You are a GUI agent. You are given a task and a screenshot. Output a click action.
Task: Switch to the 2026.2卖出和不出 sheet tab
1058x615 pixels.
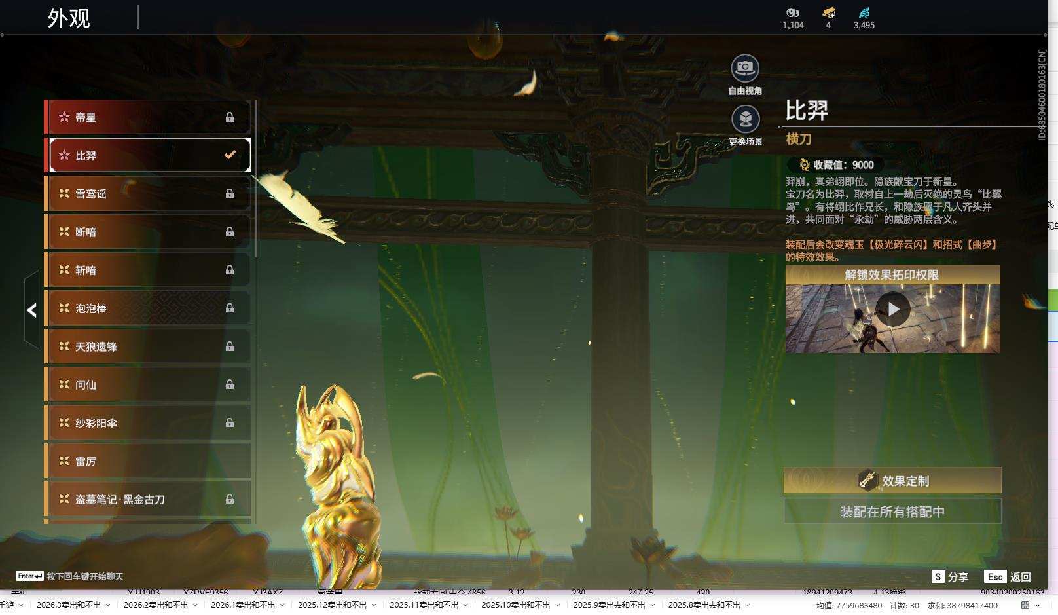pos(156,605)
